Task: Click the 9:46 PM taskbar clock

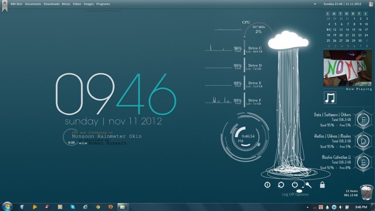Action: [361, 207]
